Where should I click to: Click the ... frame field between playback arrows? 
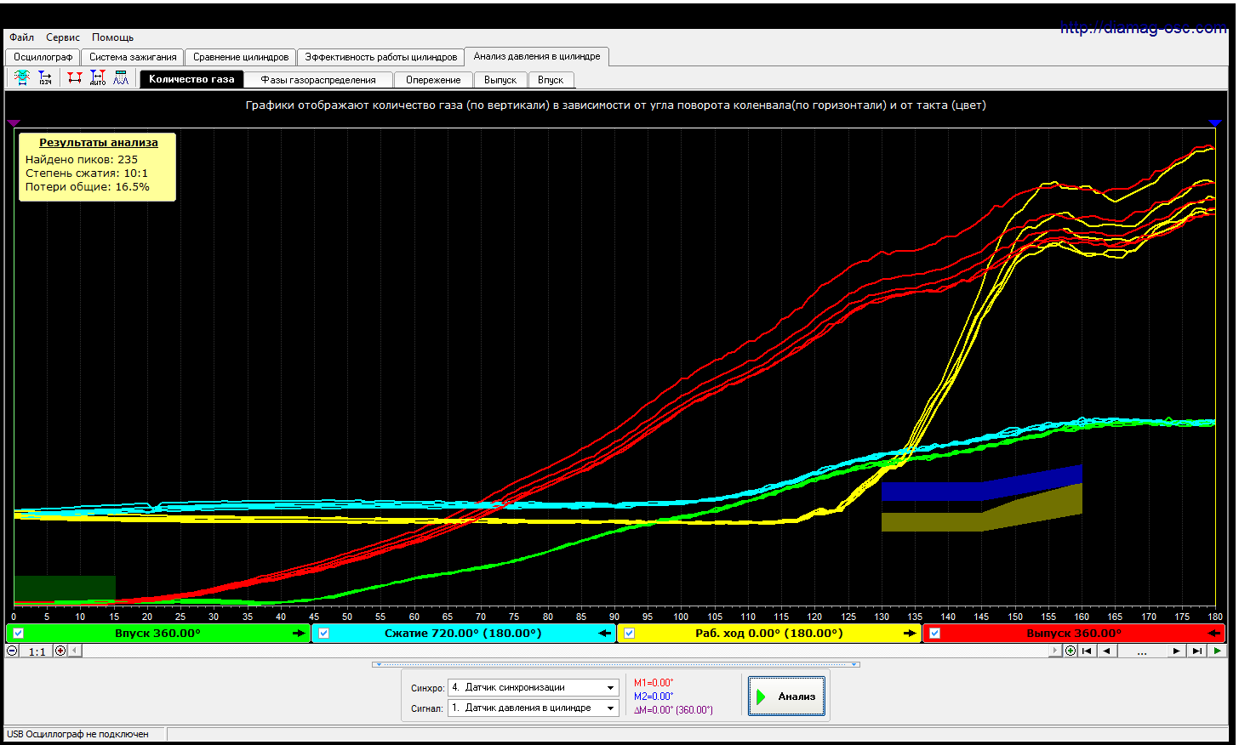point(1142,651)
